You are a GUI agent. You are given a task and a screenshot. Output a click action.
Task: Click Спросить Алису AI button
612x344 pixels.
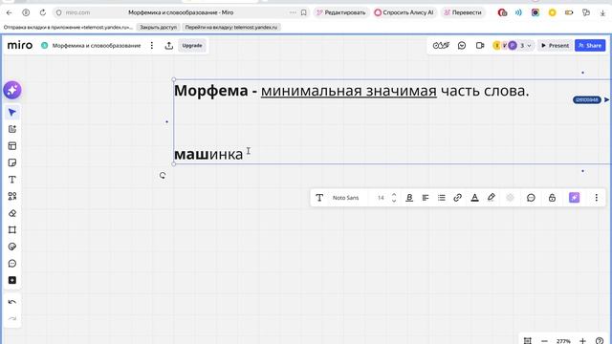click(404, 12)
